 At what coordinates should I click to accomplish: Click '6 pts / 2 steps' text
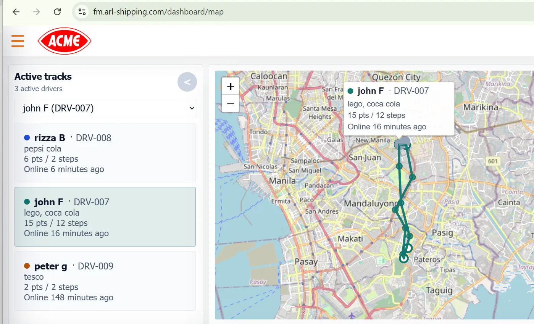point(51,159)
